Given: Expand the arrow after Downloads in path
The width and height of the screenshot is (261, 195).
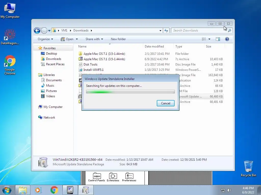Looking at the screenshot, I should pyautogui.click(x=92, y=30).
